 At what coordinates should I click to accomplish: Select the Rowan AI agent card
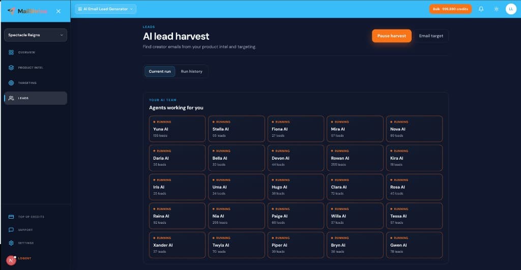(x=355, y=158)
